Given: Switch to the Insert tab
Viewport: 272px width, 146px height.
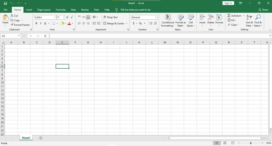Looking at the screenshot, I should click(x=29, y=10).
